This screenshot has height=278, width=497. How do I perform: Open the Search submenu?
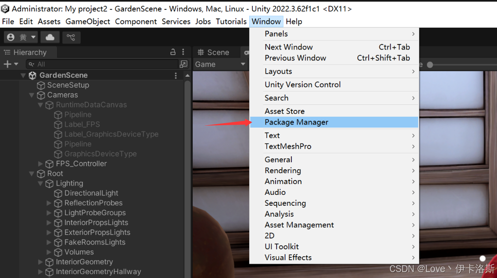click(334, 98)
